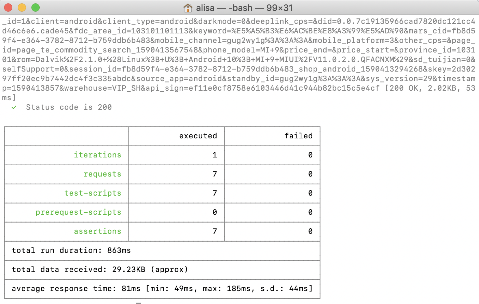479x304 pixels.
Task: Click the 'average response time: 81ms' line
Action: tap(76, 289)
